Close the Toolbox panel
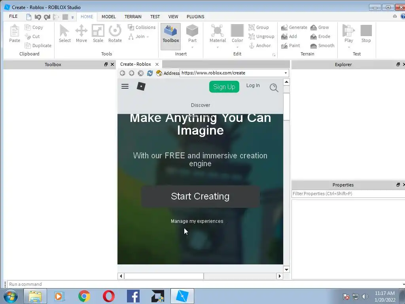This screenshot has width=405, height=304. point(112,65)
